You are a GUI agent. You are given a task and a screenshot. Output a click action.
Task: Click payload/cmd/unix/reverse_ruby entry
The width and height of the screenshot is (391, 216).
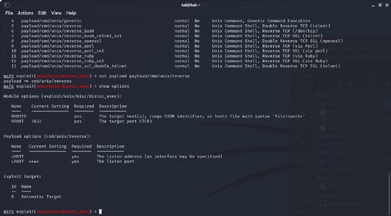(x=58, y=56)
